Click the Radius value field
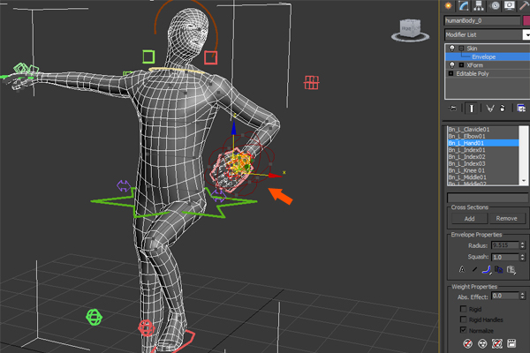Image resolution: width=530 pixels, height=353 pixels. (505, 245)
